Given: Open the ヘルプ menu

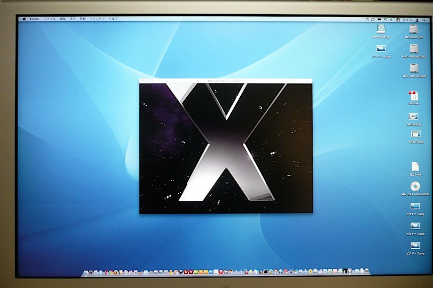Looking at the screenshot, I should [113, 19].
